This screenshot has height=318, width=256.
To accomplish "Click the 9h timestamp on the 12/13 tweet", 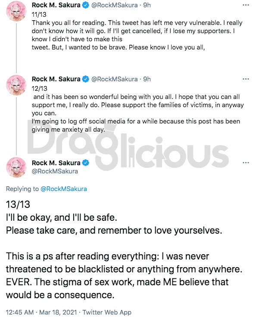I will point(147,79).
